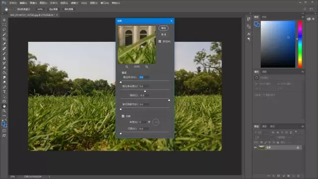Open the Filter menu in menu bar
The width and height of the screenshot is (318, 179).
[x=75, y=3]
